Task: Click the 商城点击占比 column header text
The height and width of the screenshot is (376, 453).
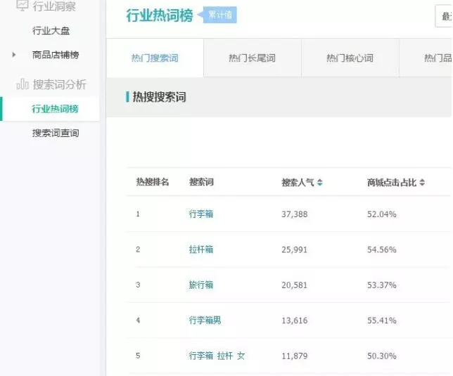Action: pyautogui.click(x=392, y=182)
